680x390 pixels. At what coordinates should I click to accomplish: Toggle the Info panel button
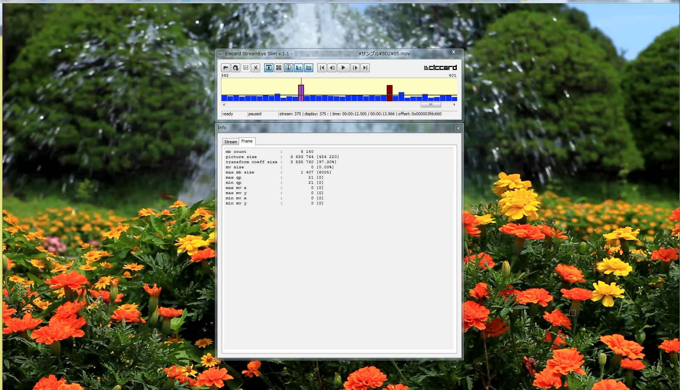289,68
